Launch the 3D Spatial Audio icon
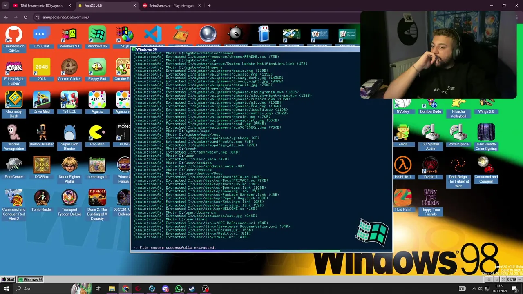Viewport: 523px width, 294px height. [431, 137]
